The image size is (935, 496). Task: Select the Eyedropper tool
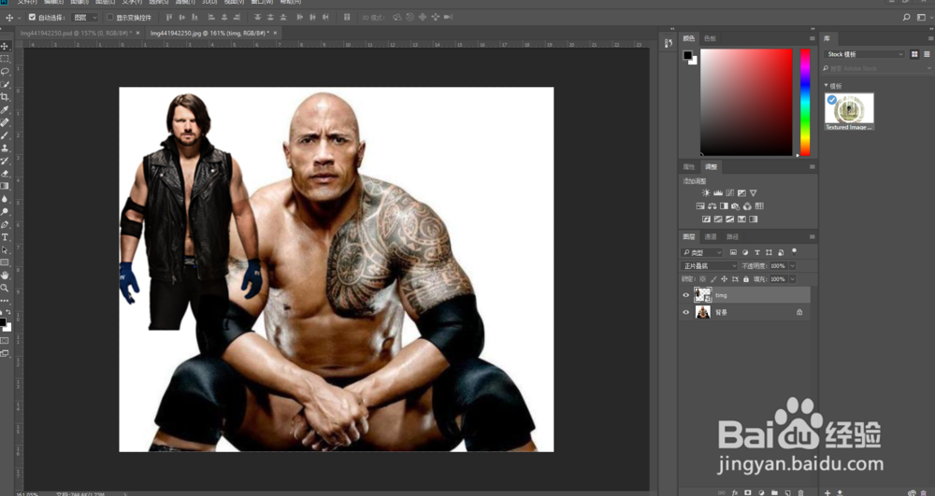tap(5, 109)
